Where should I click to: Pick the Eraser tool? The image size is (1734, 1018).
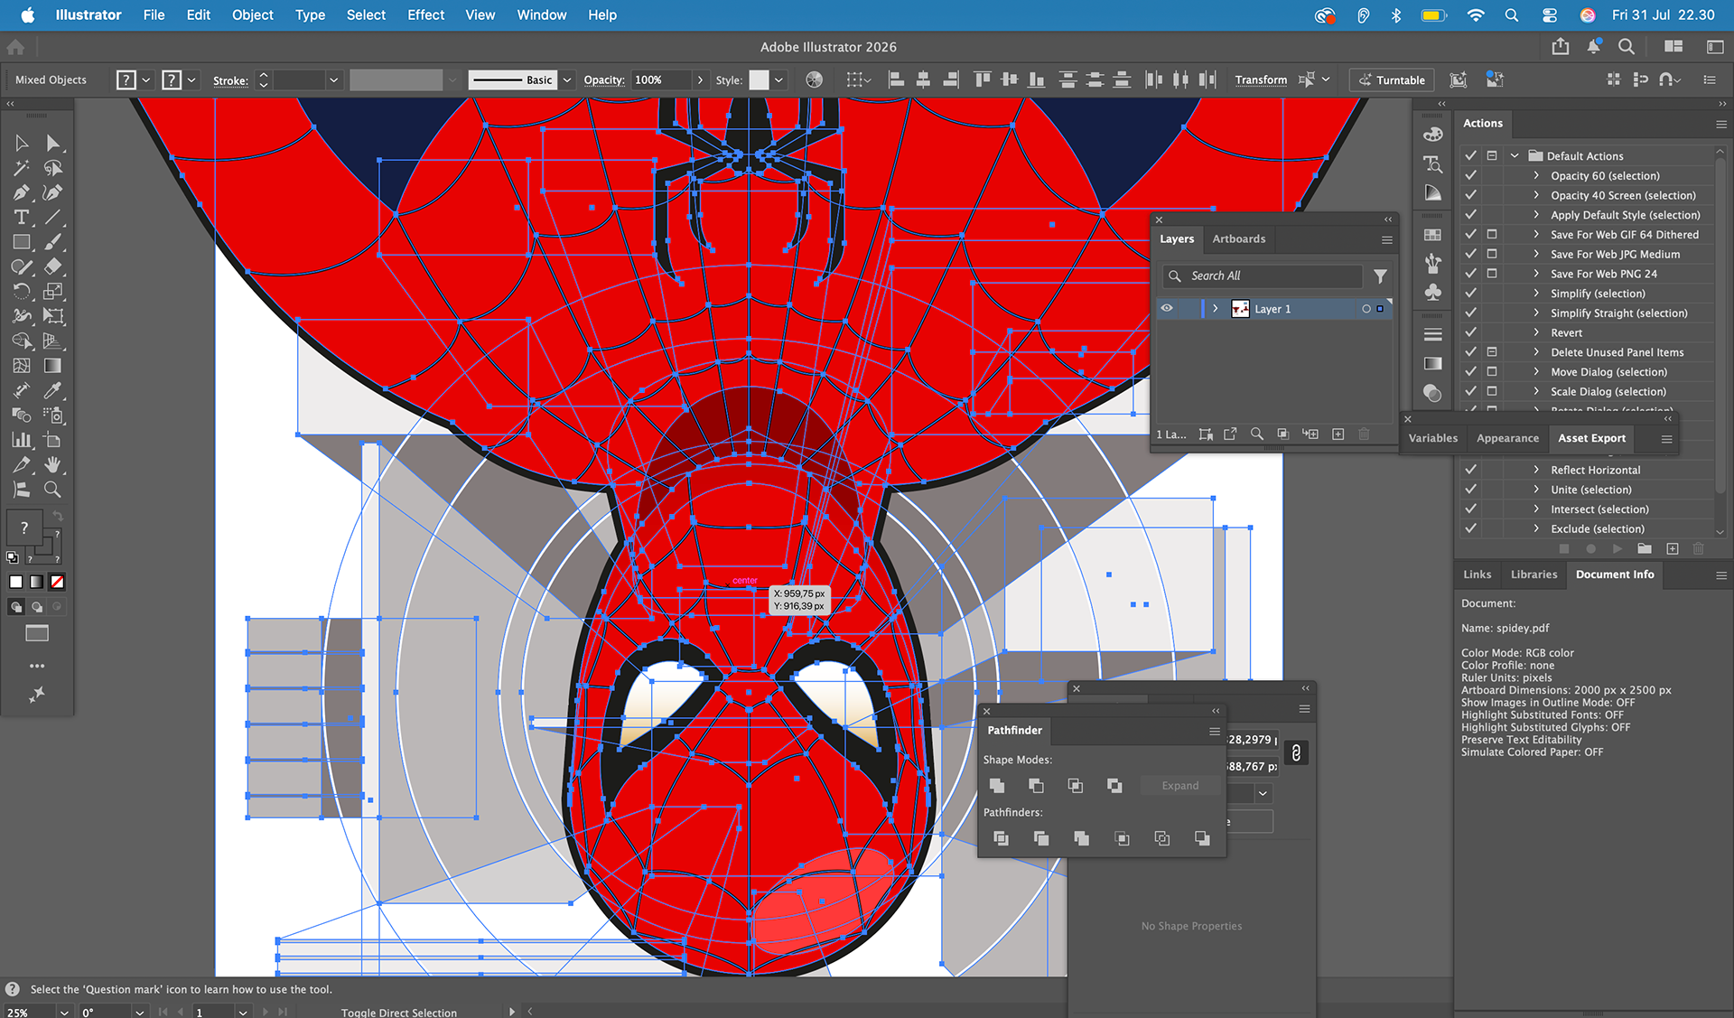(52, 266)
